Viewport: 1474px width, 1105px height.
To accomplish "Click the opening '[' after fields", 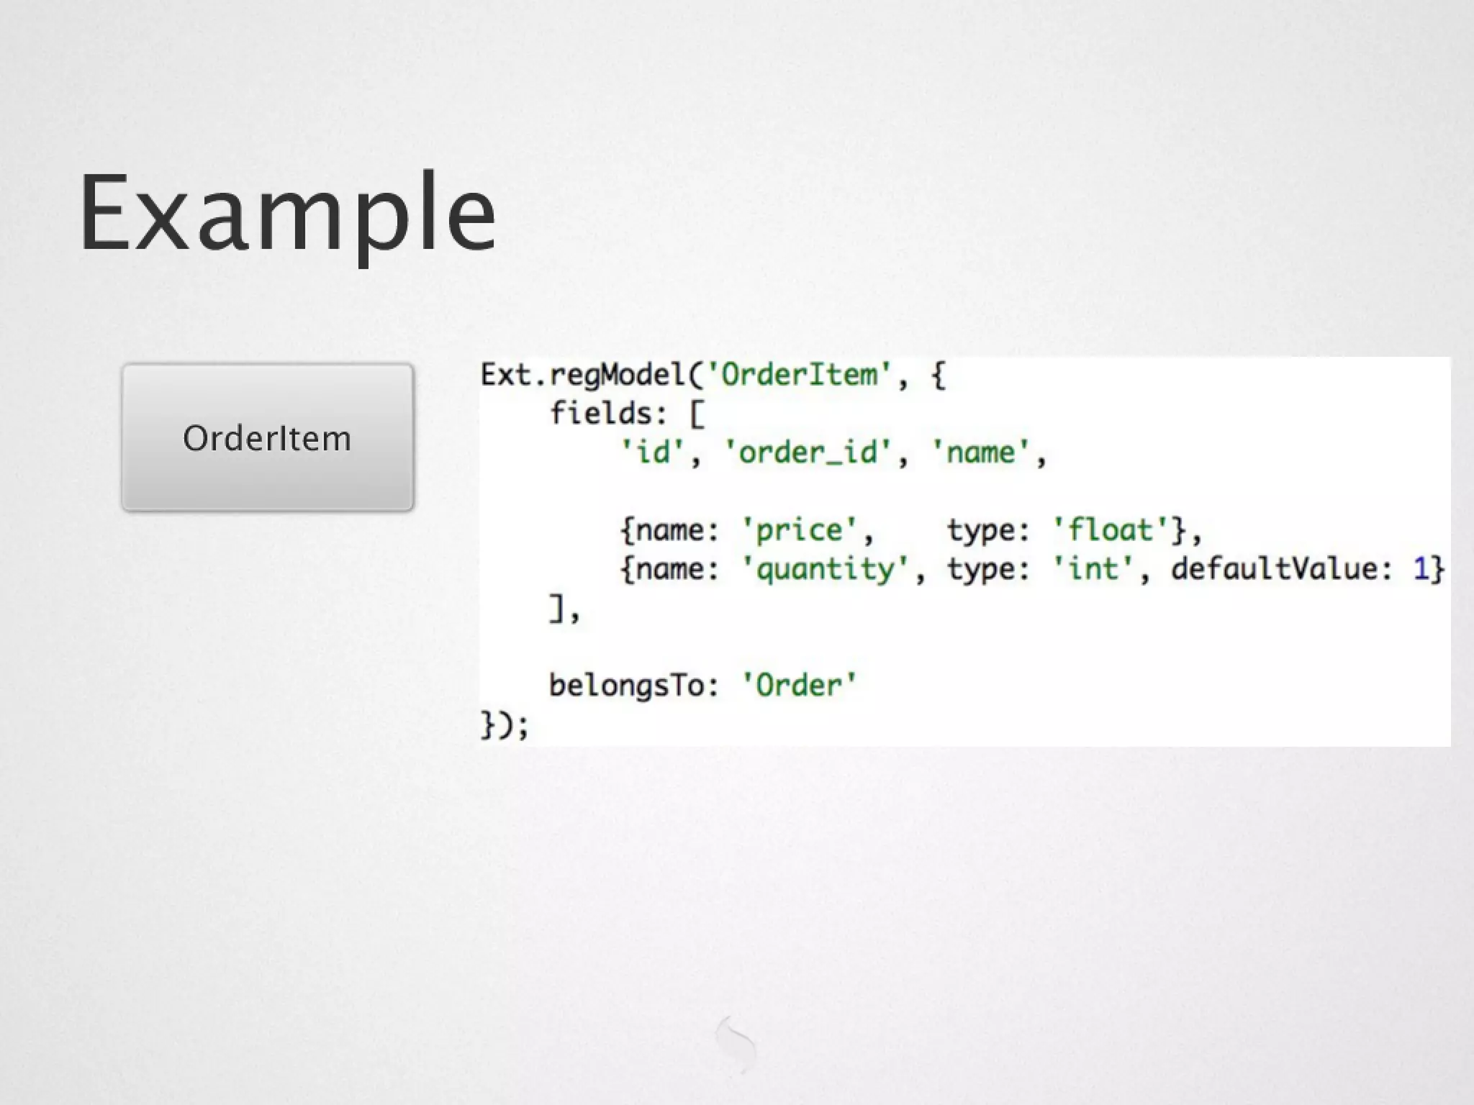I will pos(697,414).
